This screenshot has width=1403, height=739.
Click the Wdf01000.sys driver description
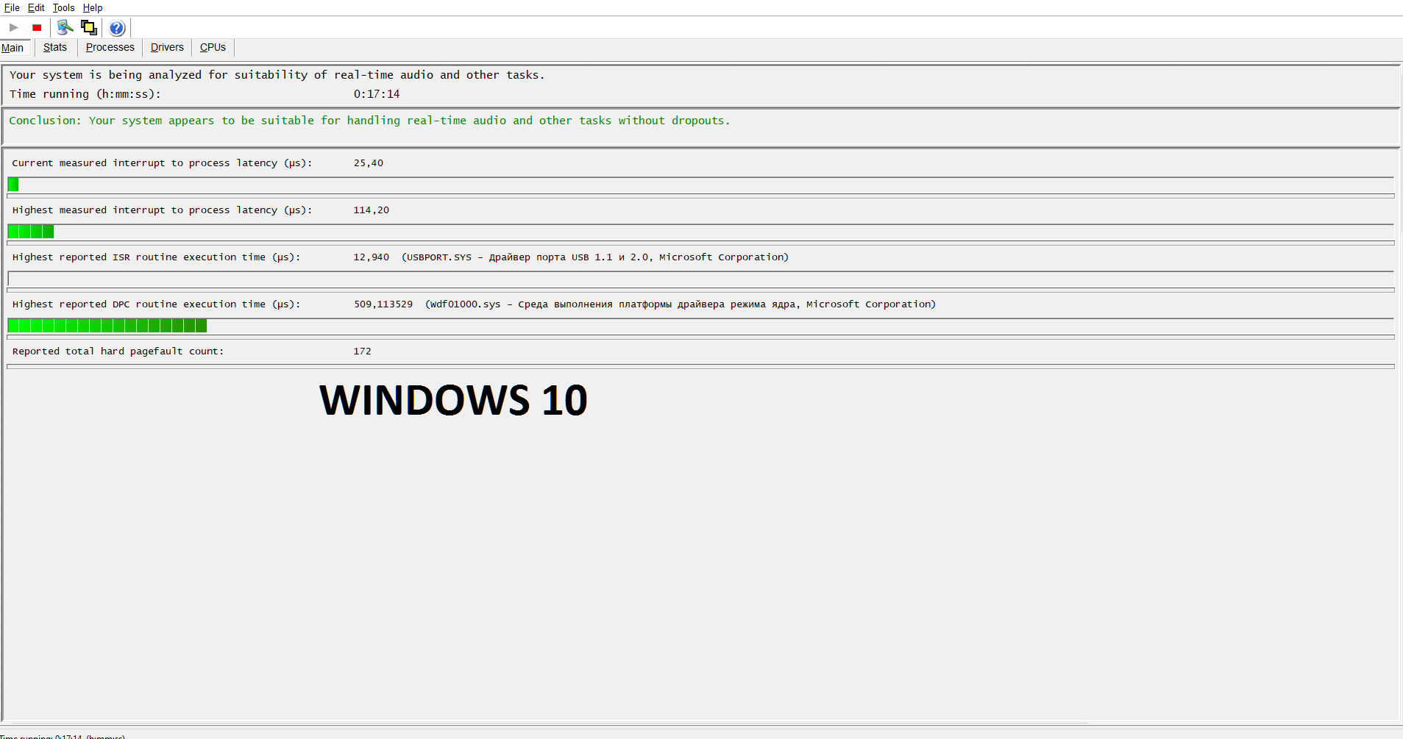[x=681, y=304]
